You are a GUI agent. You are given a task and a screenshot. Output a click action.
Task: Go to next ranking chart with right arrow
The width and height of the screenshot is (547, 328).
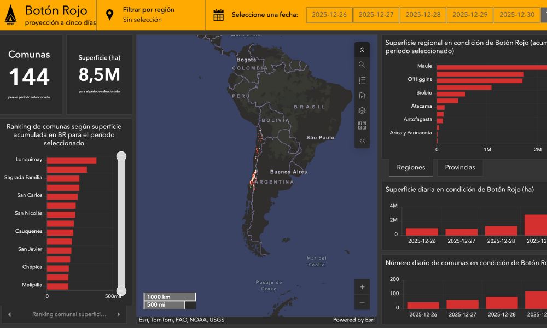point(119,314)
